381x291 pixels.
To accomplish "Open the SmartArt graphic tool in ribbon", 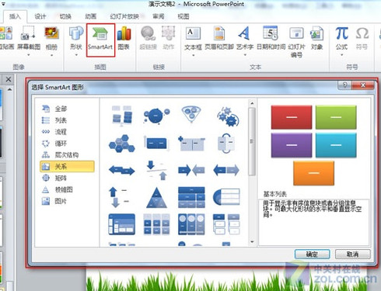I will (100, 40).
